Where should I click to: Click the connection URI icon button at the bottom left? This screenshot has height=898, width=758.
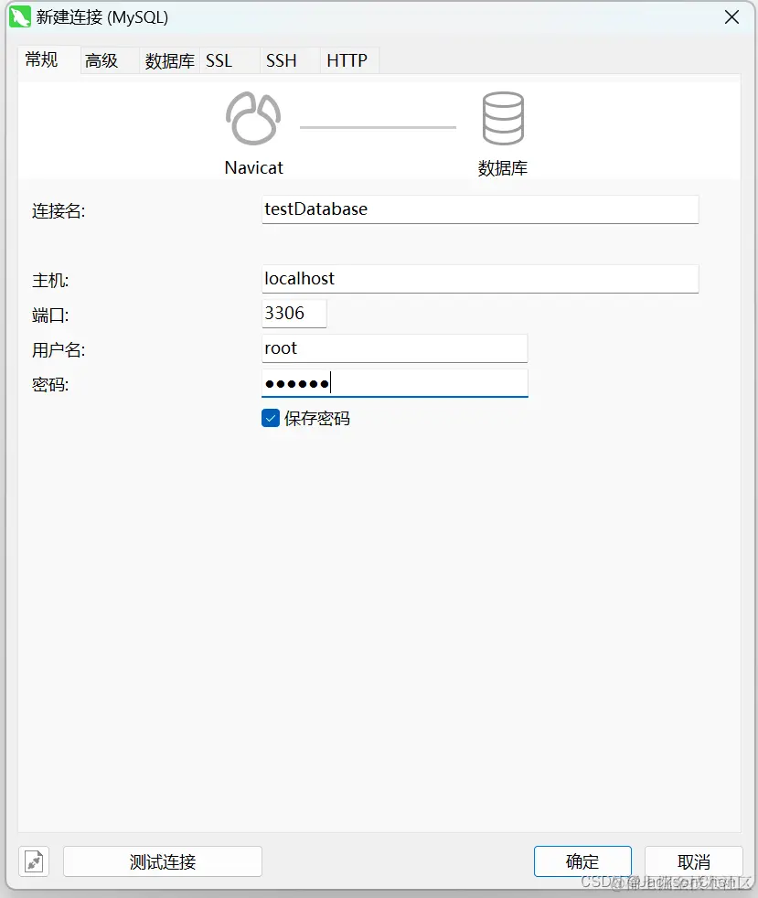coord(34,861)
